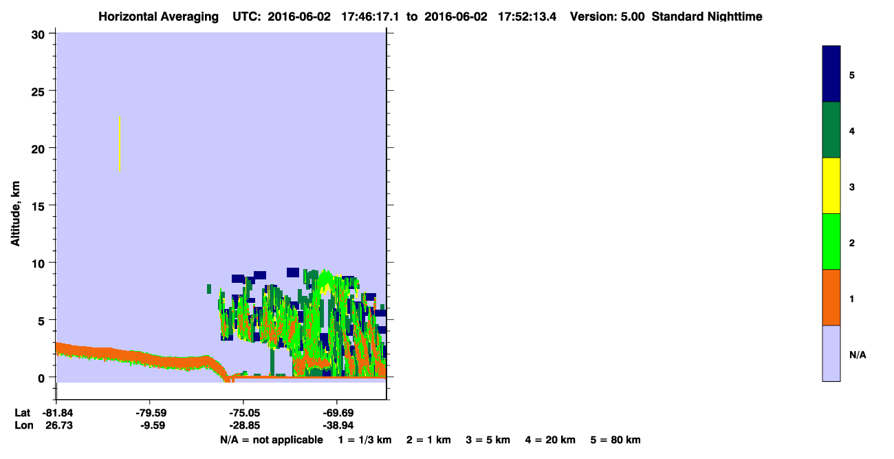Click the orange colorbar segment labeled 1
The height and width of the screenshot is (459, 894).
pyautogui.click(x=831, y=297)
